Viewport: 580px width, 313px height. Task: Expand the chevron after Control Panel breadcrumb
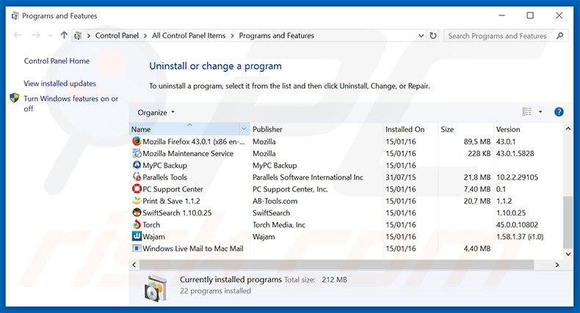click(145, 36)
